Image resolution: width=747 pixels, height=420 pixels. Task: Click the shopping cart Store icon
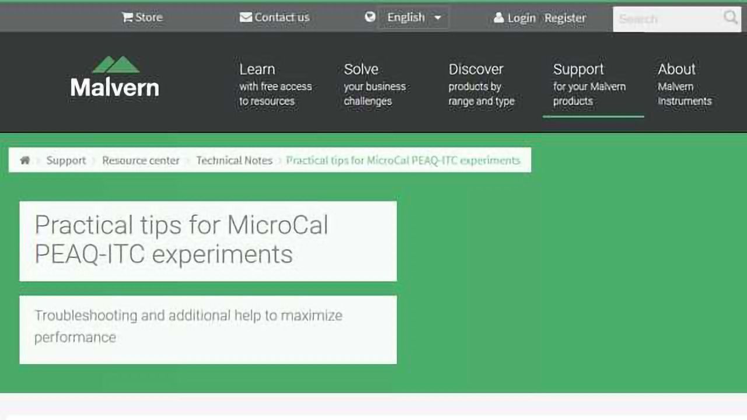click(x=127, y=17)
